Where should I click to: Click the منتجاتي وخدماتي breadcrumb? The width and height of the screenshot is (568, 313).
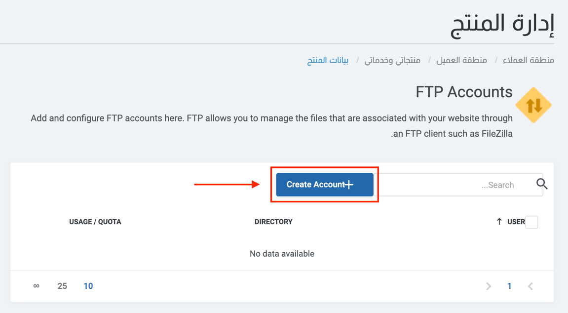(392, 60)
